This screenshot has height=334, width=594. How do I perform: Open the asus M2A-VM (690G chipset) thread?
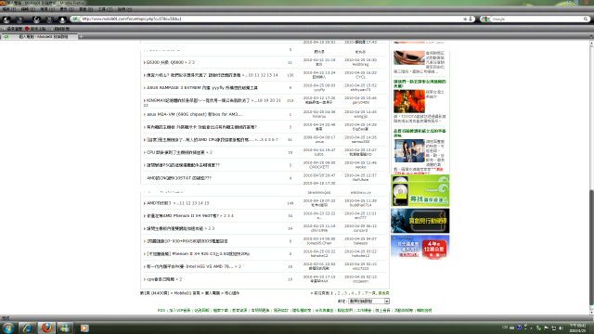(x=194, y=114)
